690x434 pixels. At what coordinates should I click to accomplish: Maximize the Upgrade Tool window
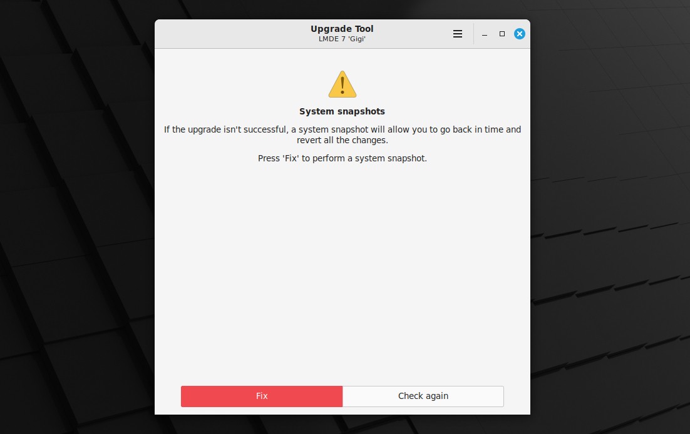tap(502, 34)
